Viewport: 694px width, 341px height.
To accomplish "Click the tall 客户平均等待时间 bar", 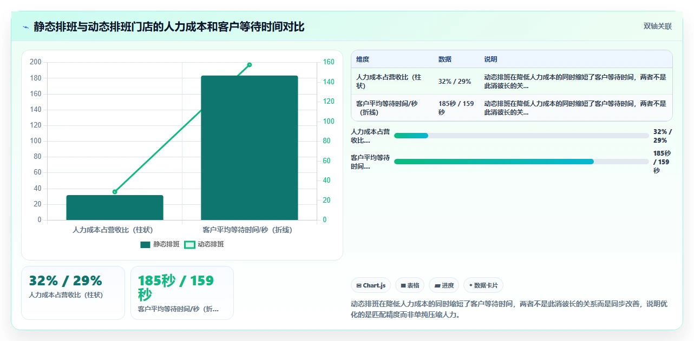I will pyautogui.click(x=250, y=148).
